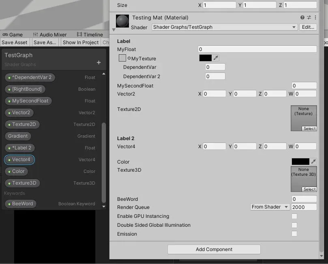Screen dimensions: 328x264
Task: Open the Color property black swatch
Action: pyautogui.click(x=300, y=162)
